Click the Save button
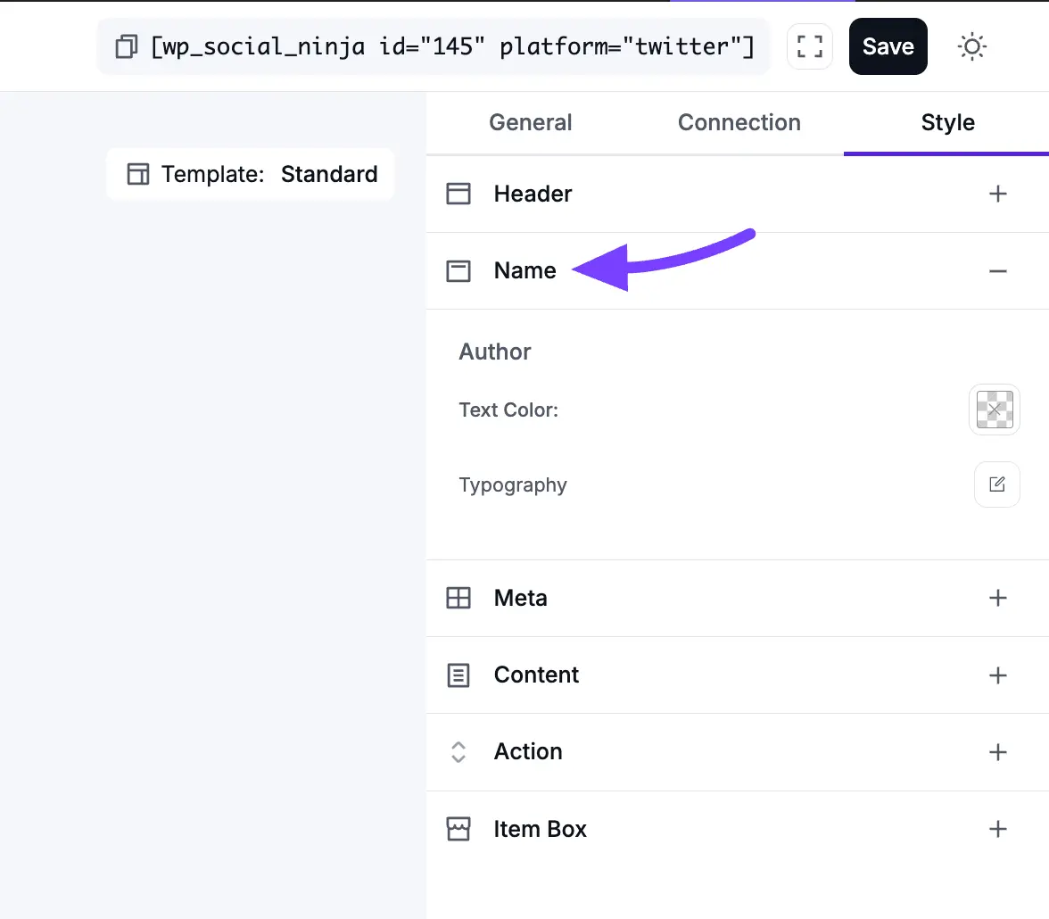The image size is (1049, 919). tap(888, 46)
